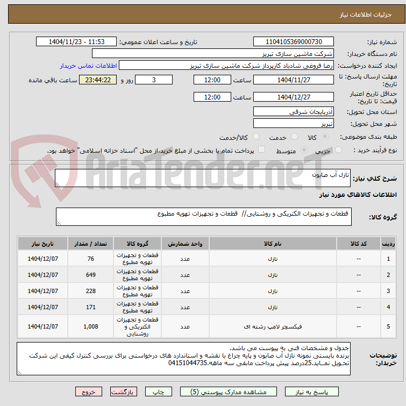Image resolution: width=406 pixels, height=406 pixels.
Task: Click the گروه کالا column header
Action: pyautogui.click(x=138, y=244)
